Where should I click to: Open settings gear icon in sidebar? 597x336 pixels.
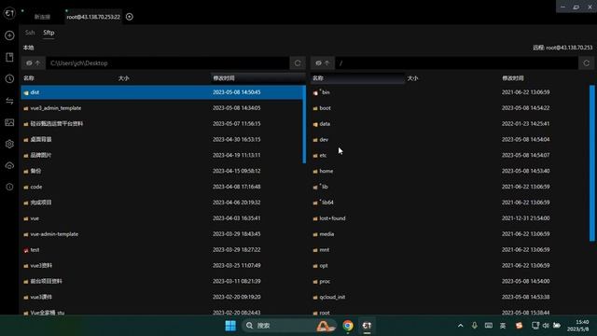point(9,144)
